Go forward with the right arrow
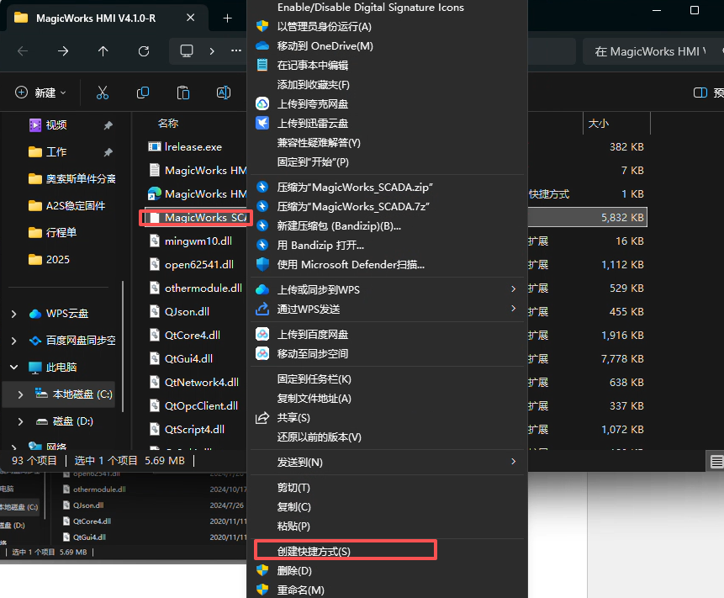724x598 pixels. (63, 50)
